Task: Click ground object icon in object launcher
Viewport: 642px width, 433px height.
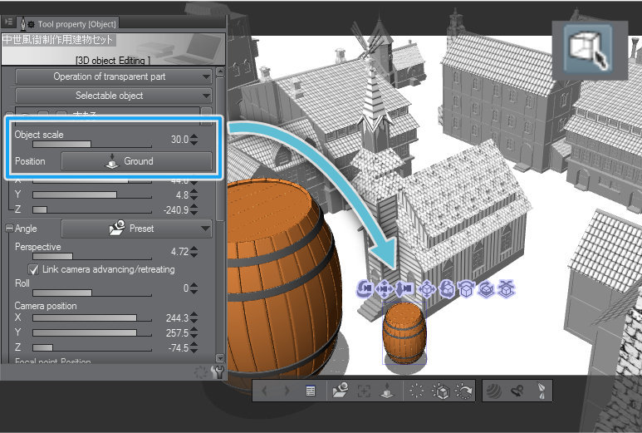Action: point(387,391)
